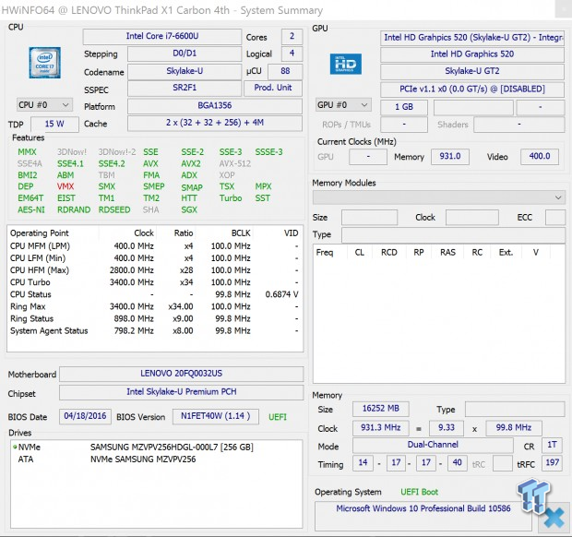Click the 1 GB GPU memory field

[x=404, y=107]
